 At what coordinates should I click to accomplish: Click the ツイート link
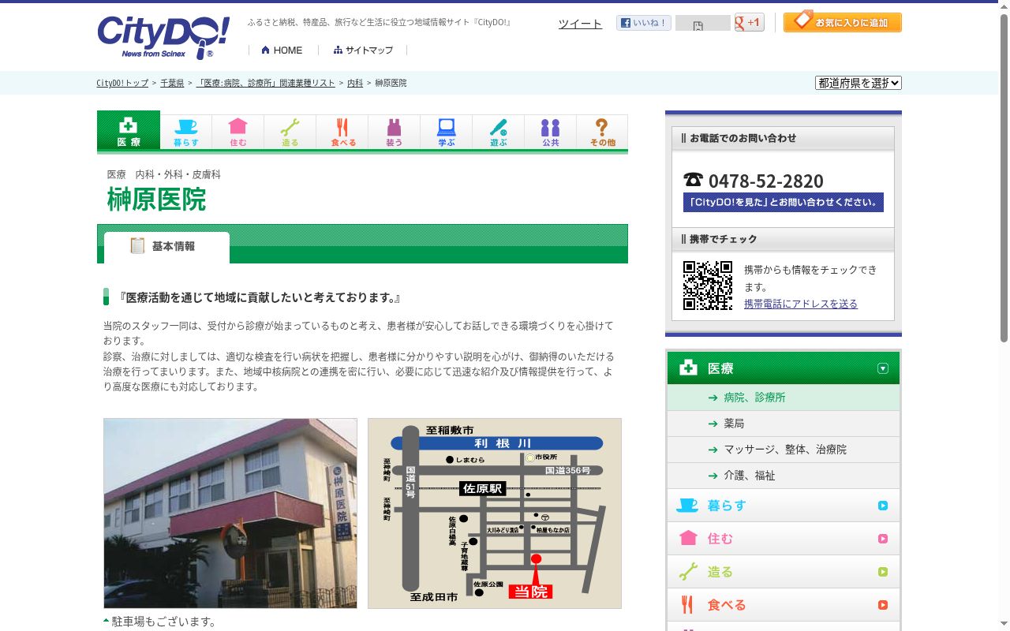[x=580, y=24]
